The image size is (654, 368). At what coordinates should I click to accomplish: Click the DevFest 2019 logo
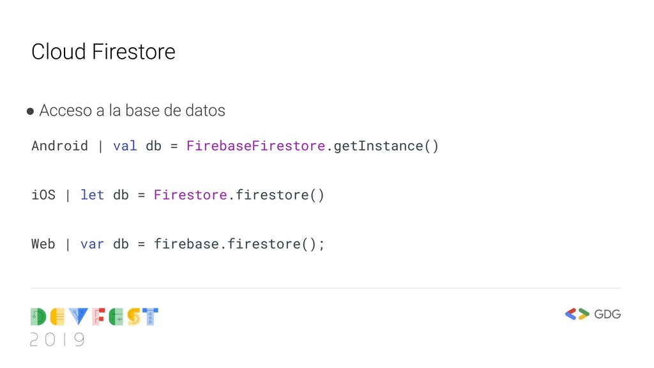pyautogui.click(x=95, y=328)
